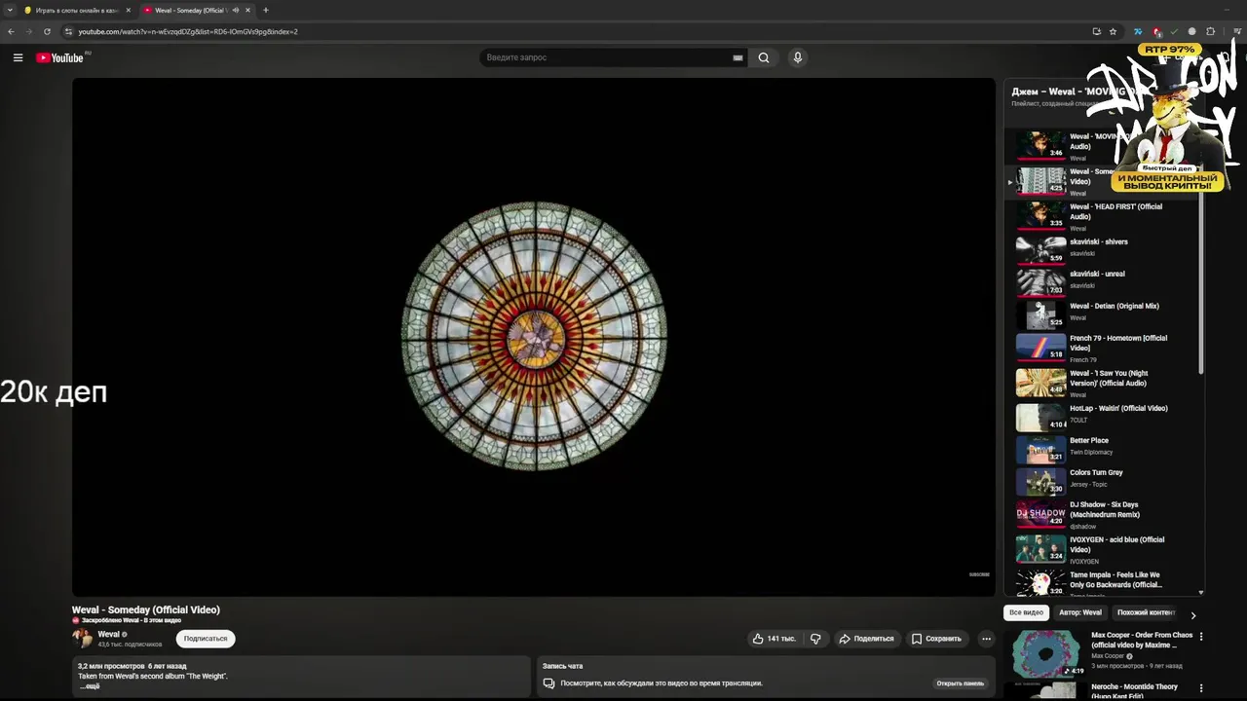
Task: Focus the YouTube search input field
Action: [x=607, y=57]
